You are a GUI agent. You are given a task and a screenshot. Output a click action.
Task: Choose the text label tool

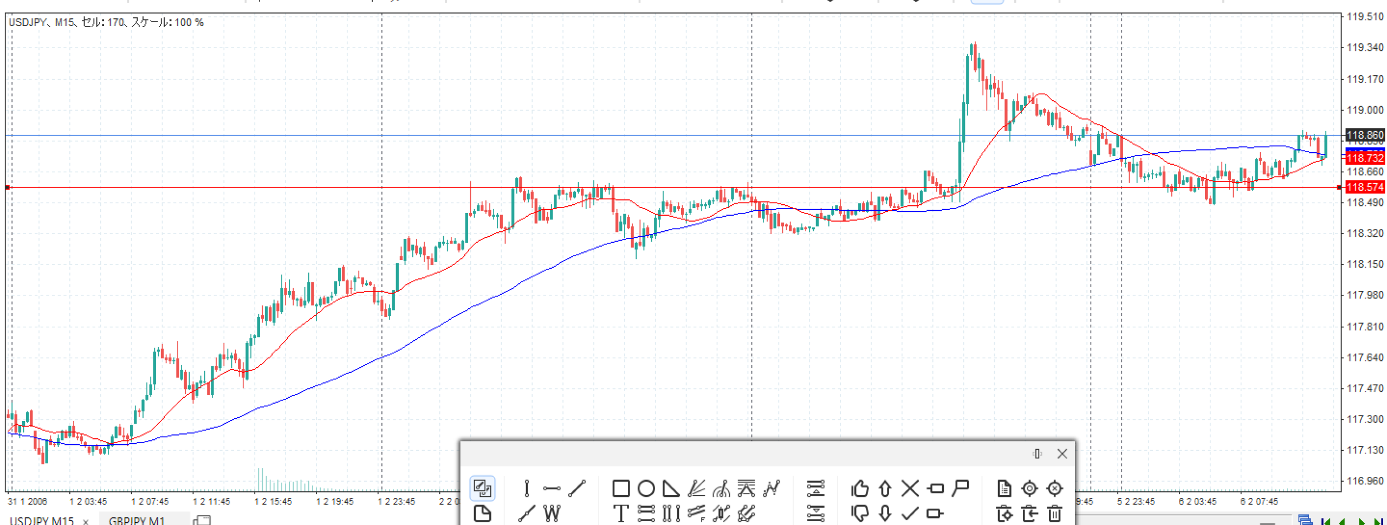click(x=620, y=513)
